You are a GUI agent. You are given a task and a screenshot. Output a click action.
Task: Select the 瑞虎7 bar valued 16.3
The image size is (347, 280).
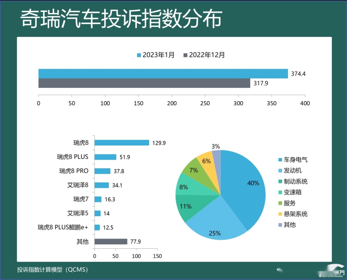[98, 199]
